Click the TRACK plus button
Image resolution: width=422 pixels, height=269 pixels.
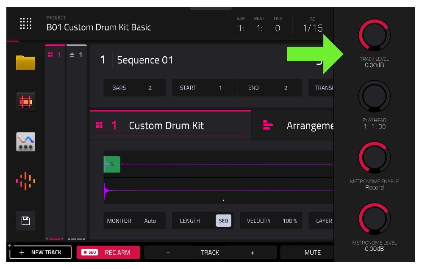(253, 253)
